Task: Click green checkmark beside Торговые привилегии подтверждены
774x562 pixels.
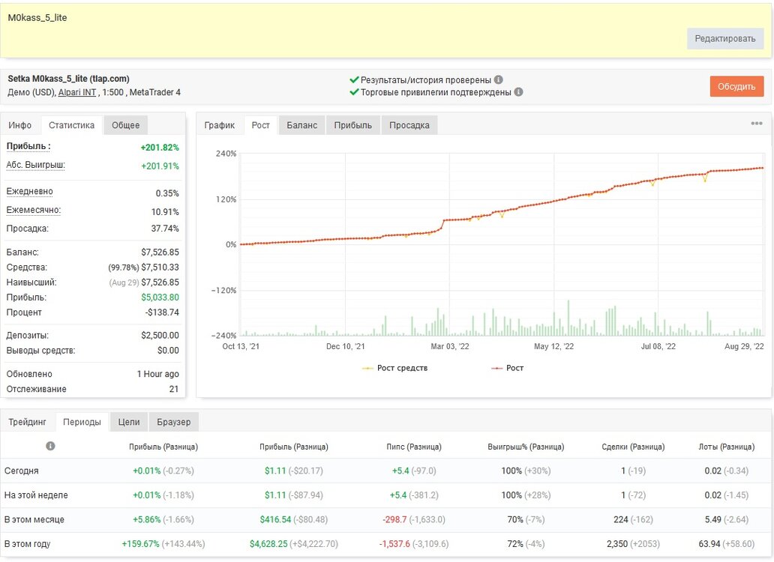Action: (x=354, y=91)
